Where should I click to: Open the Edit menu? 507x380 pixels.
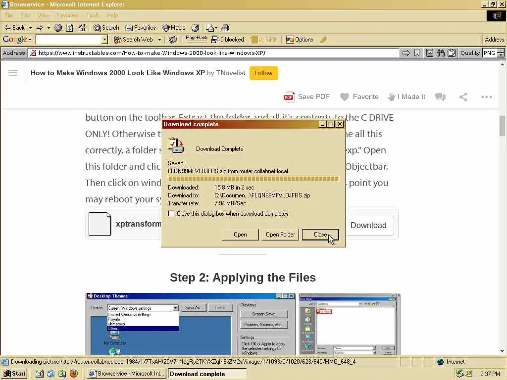[x=25, y=15]
